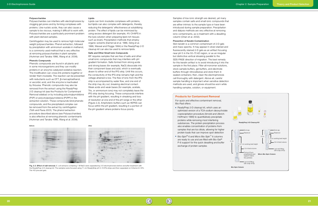
Task: Select the Phenolic Compounds heading
Action: (40, 61)
